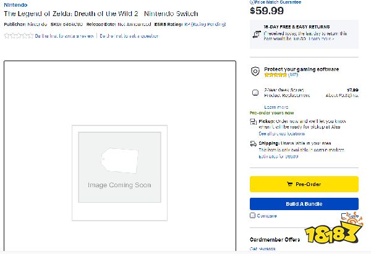Viewport: 371px width, 254px height.
Task: Open the Nintendo brand link
Action: (15, 4)
